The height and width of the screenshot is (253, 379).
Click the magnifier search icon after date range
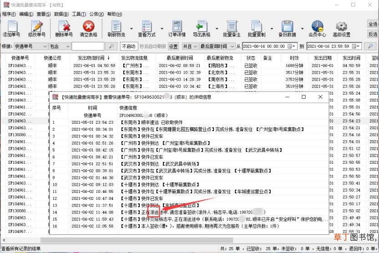pos(370,46)
